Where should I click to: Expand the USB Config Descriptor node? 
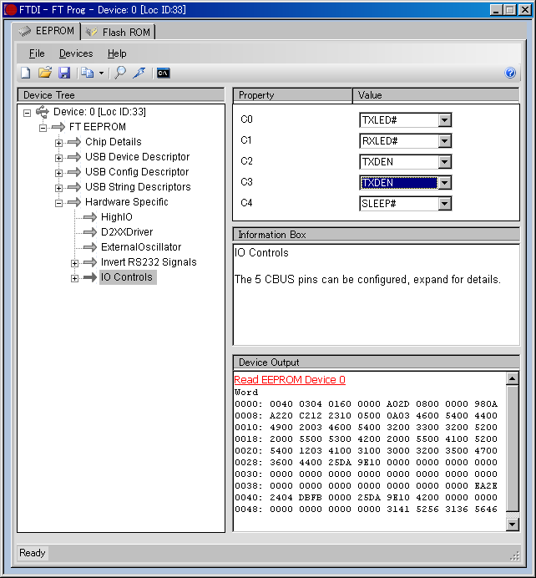pos(58,173)
